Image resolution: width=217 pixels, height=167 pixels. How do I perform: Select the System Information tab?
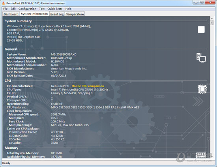[34, 14]
